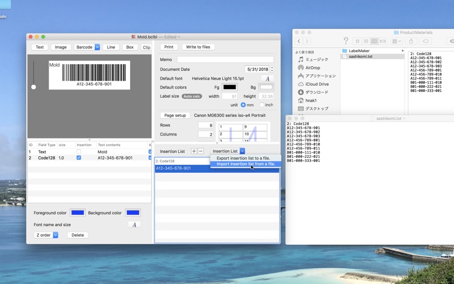Add an entry with the Insertion List plus button
The image size is (454, 284).
tap(194, 151)
